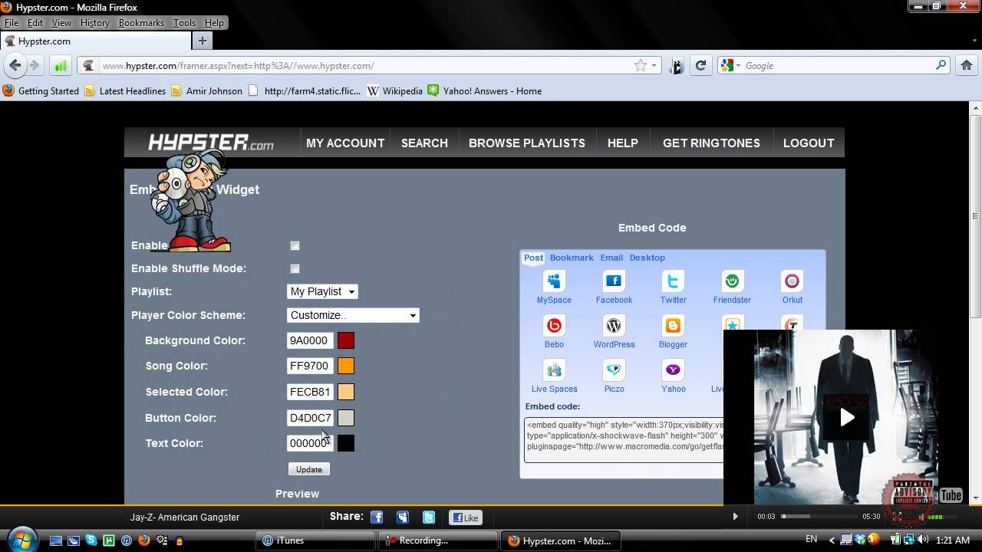Open the Tools menu
Viewport: 982px width, 552px height.
pyautogui.click(x=184, y=23)
